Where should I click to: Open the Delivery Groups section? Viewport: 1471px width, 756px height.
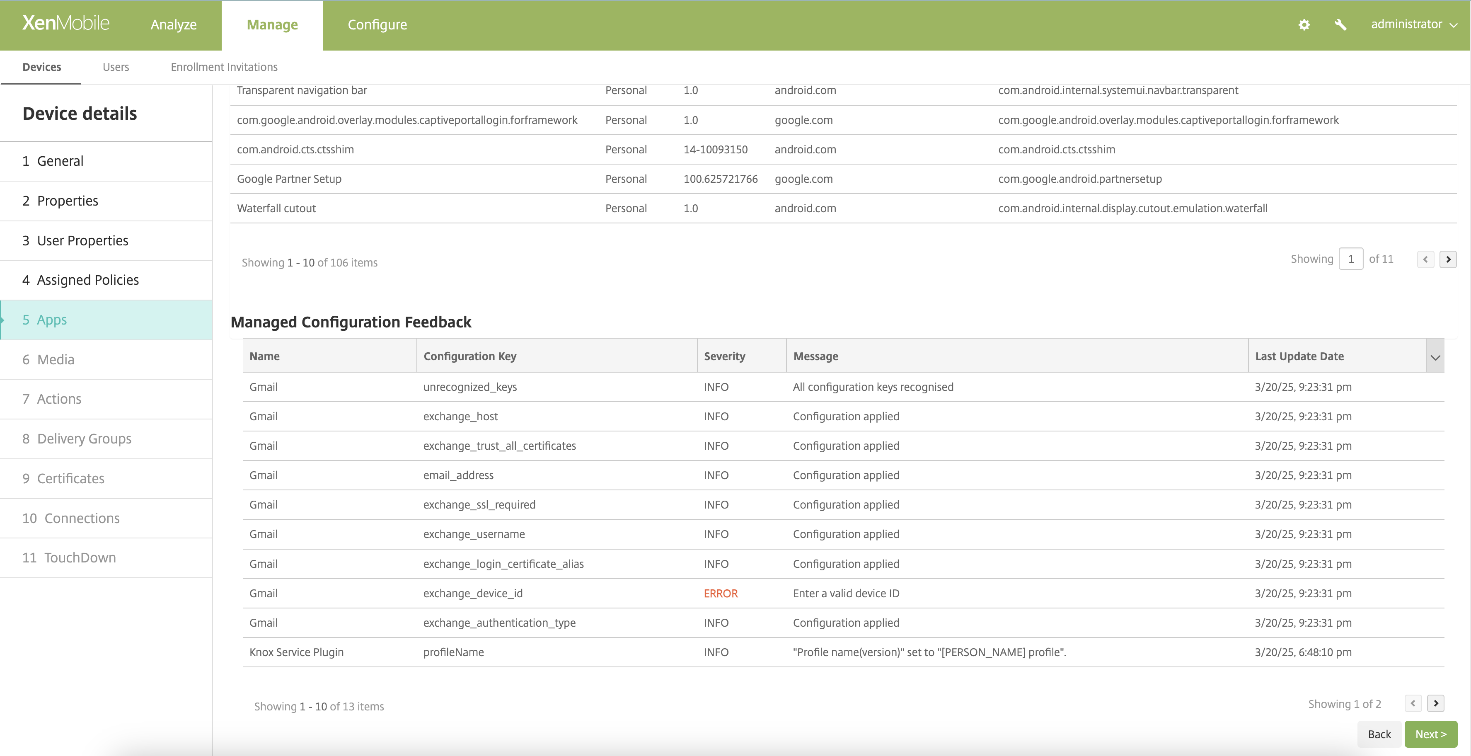pyautogui.click(x=84, y=439)
